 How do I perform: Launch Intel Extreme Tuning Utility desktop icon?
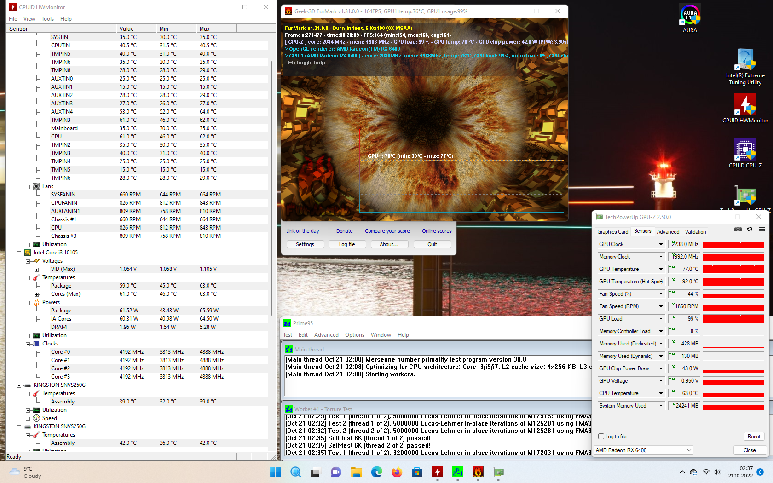[745, 67]
